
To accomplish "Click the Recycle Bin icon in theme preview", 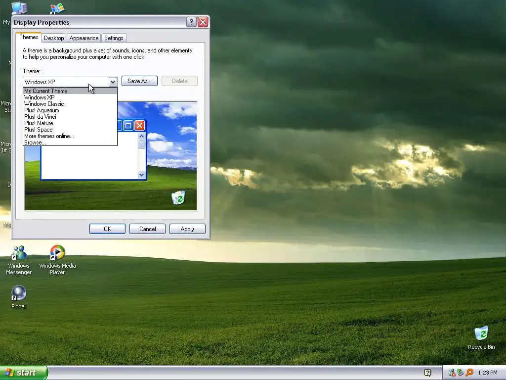I will pyautogui.click(x=178, y=197).
